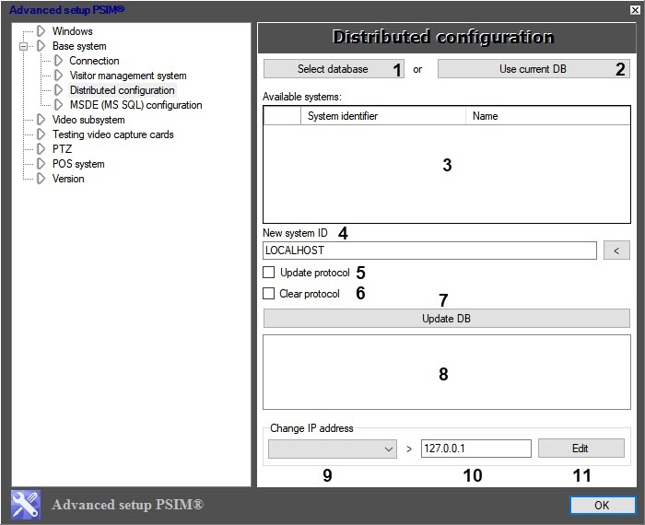Open the Connection settings item

[94, 61]
